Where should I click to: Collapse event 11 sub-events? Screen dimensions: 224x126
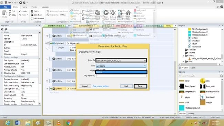[48, 43]
